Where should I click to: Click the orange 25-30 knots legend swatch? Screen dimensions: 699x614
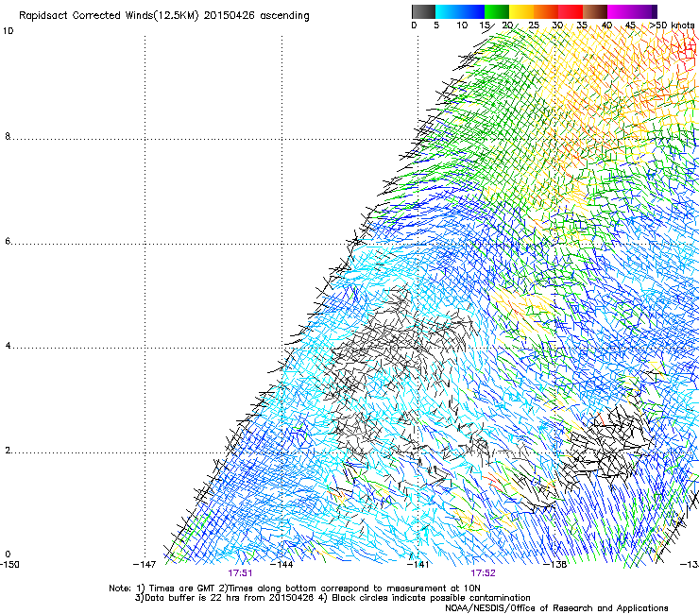click(x=546, y=11)
